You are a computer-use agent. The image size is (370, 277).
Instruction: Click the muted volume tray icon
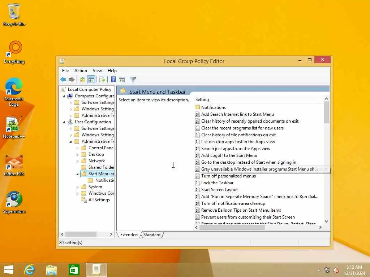coord(336,270)
